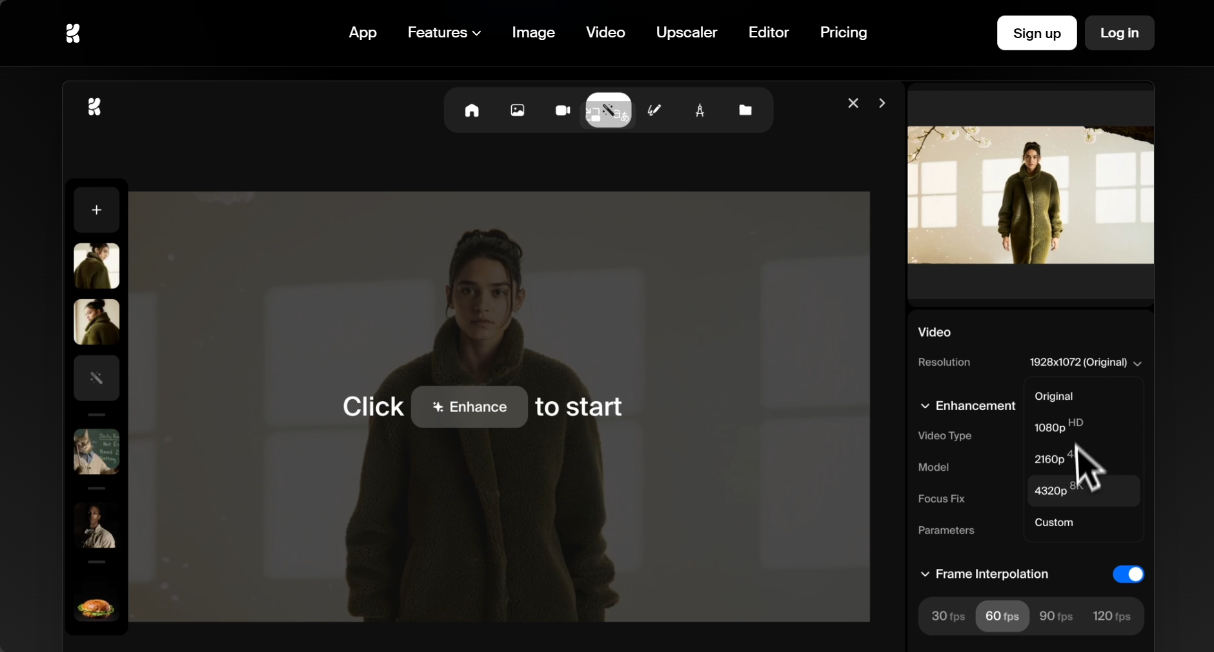The height and width of the screenshot is (652, 1214).
Task: Open the Features menu in navigation
Action: click(444, 32)
